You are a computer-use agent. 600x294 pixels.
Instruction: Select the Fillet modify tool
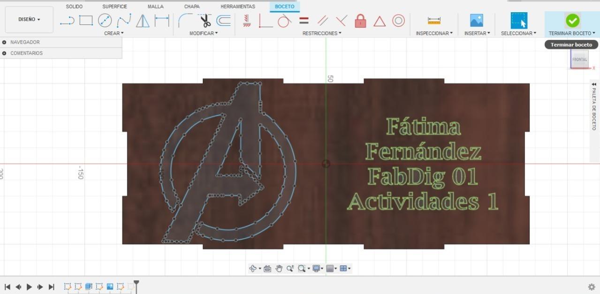tap(186, 21)
